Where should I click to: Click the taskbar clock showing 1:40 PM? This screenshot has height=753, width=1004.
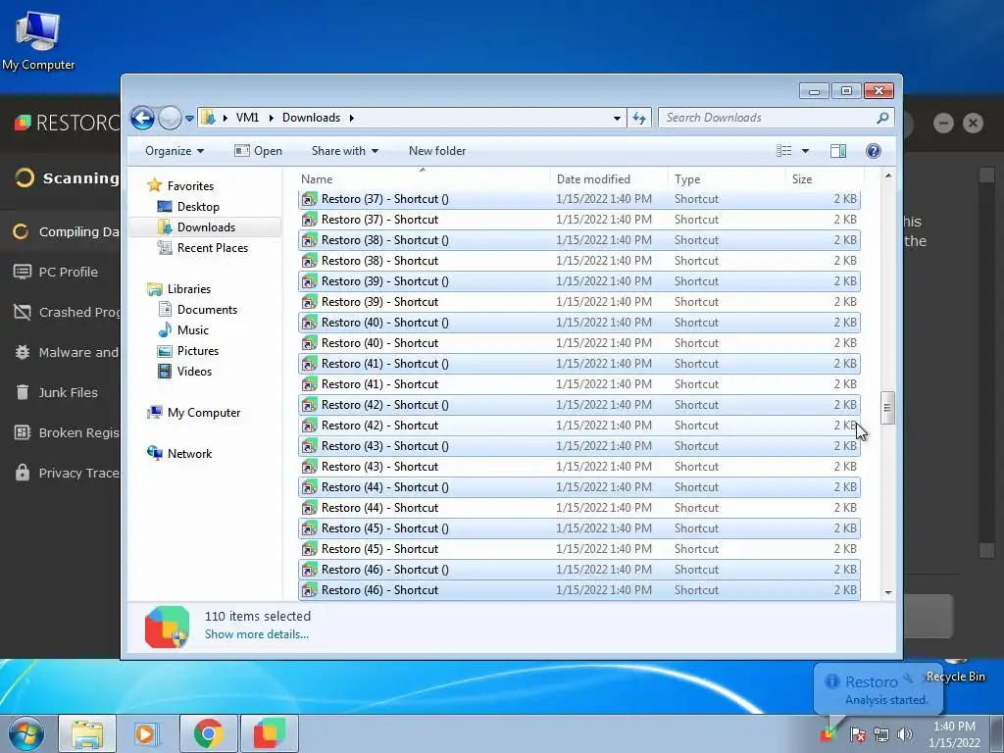(x=954, y=734)
